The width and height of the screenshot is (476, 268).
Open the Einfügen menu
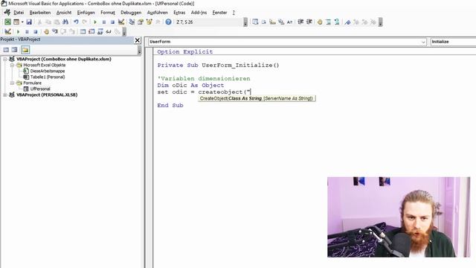[x=86, y=13]
